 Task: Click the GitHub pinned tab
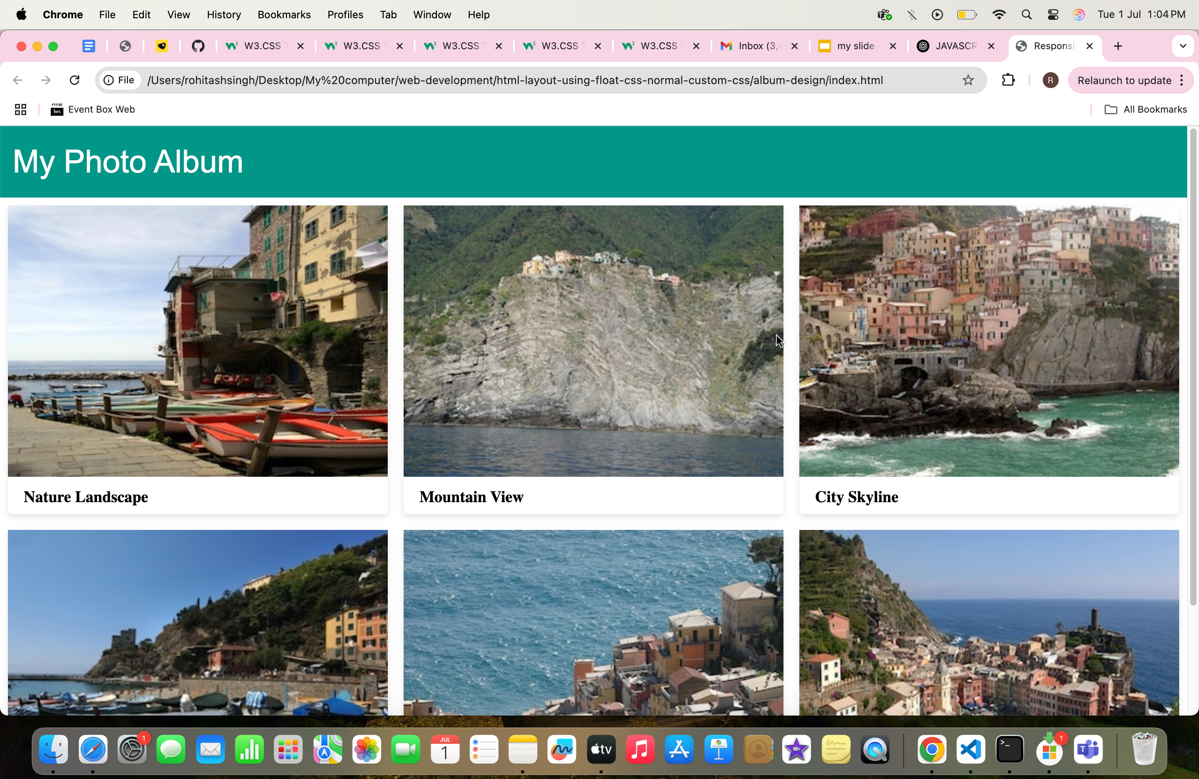click(198, 46)
